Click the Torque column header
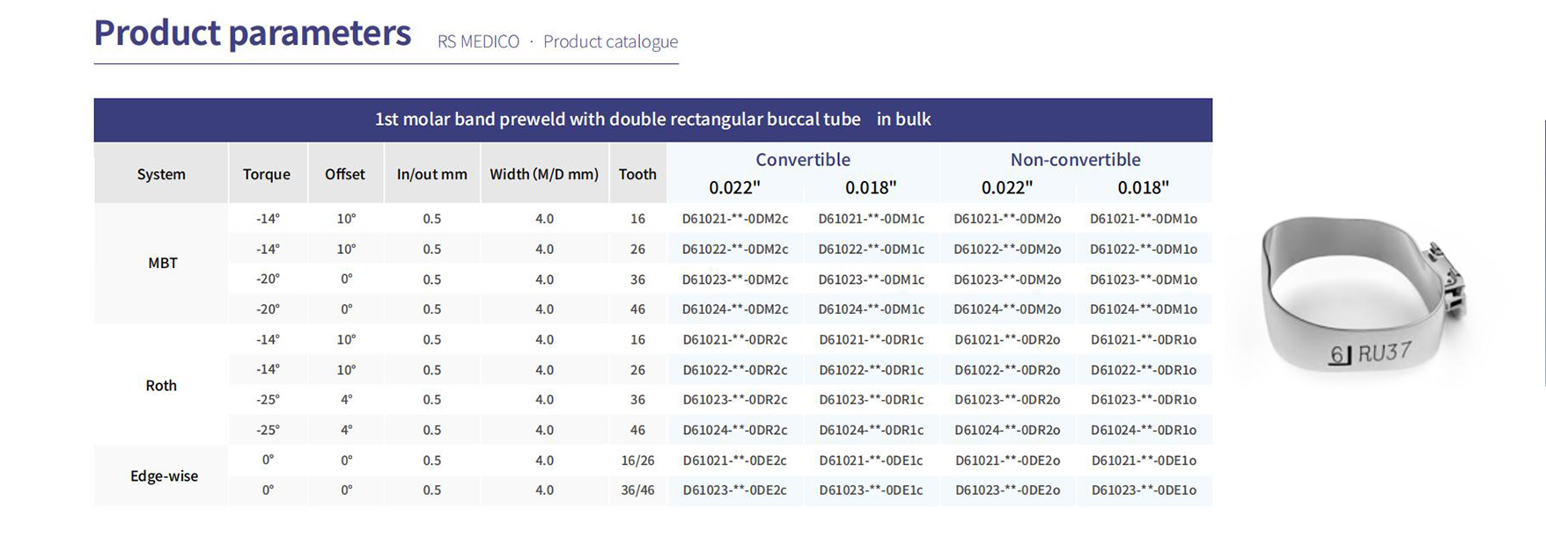1546x537 pixels. point(267,174)
